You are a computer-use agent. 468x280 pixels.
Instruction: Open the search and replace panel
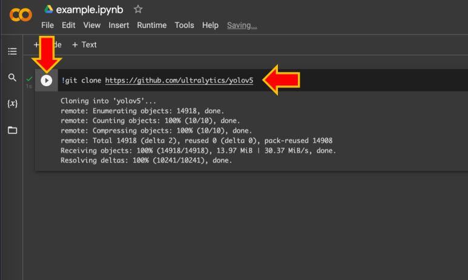pyautogui.click(x=12, y=78)
